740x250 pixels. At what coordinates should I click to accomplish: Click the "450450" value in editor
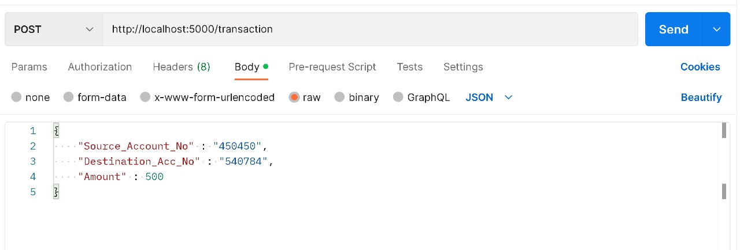[x=237, y=146]
